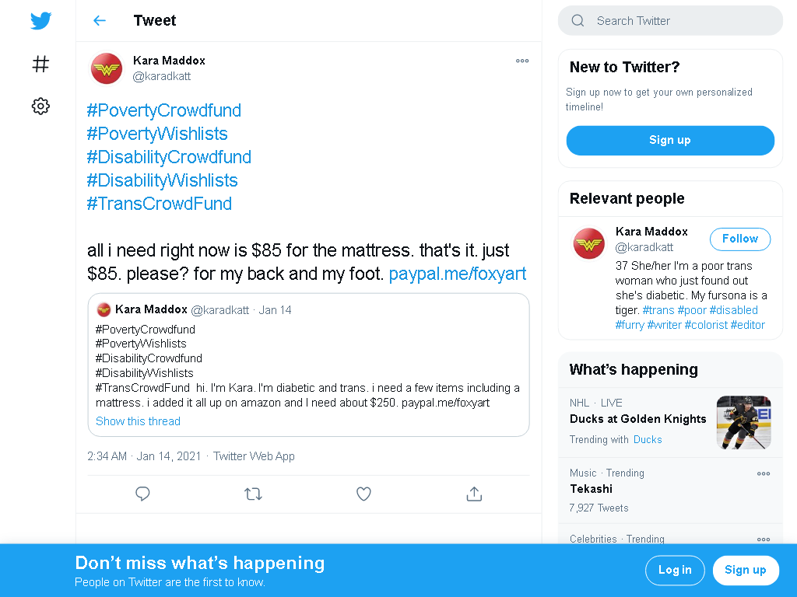This screenshot has width=797, height=597.
Task: Like the tweet with heart icon
Action: (363, 494)
